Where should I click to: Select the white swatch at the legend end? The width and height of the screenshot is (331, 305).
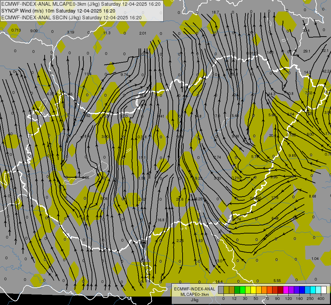pos(324,290)
